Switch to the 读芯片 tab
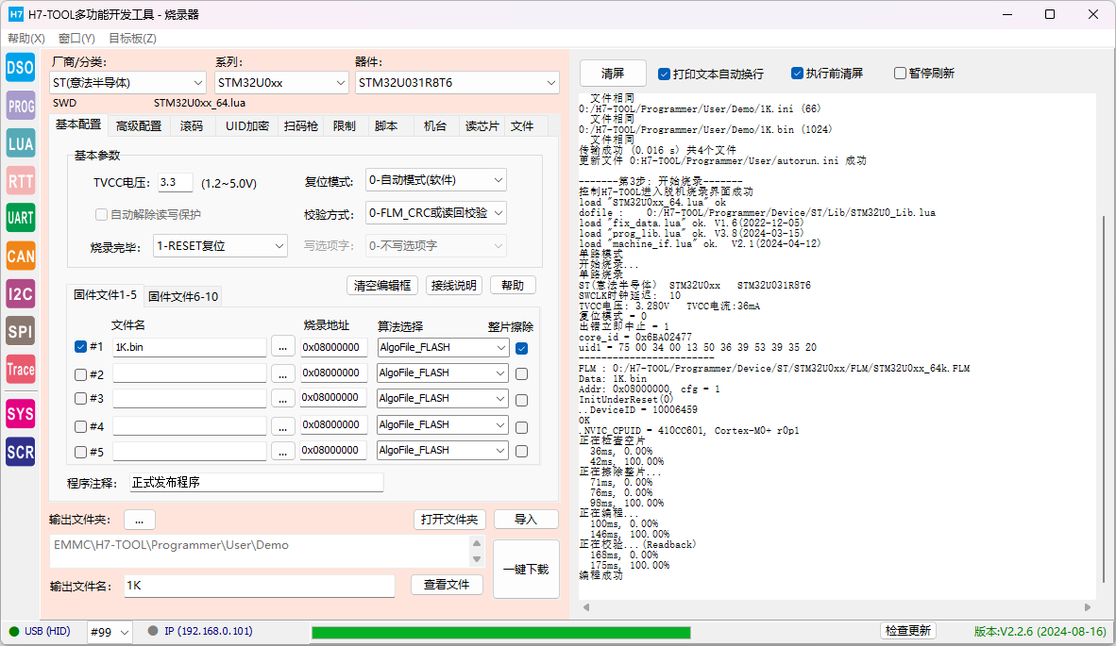 point(482,125)
